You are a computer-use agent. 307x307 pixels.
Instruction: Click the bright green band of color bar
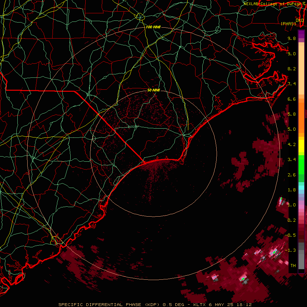pyautogui.click(x=301, y=165)
